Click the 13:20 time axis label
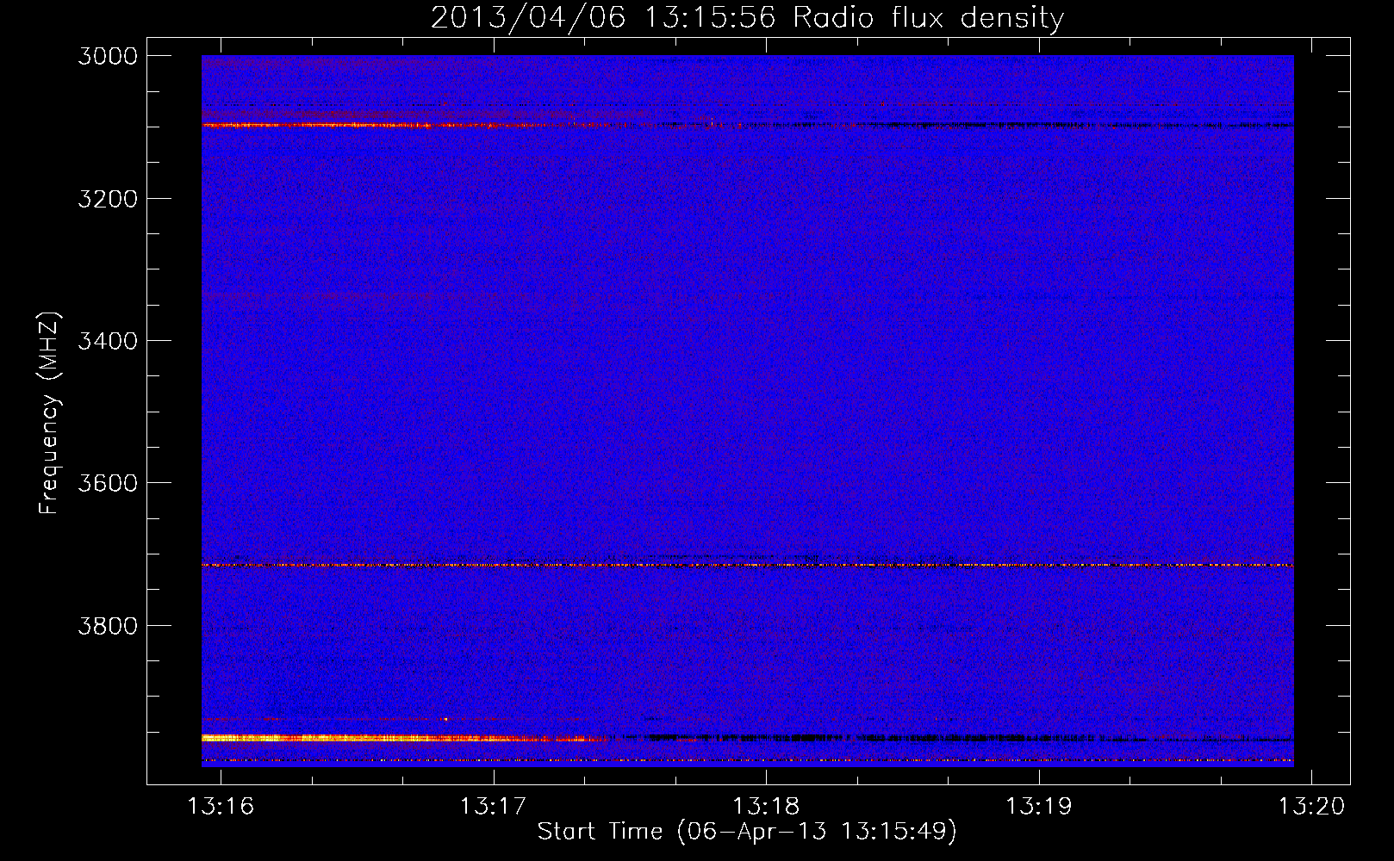 coord(1311,807)
